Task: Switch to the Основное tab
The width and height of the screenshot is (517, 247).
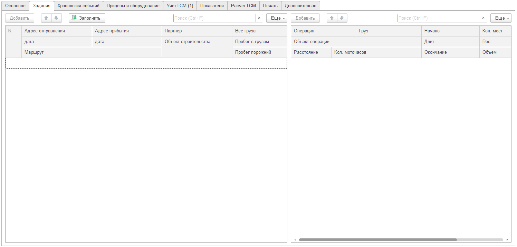Action: pos(15,6)
